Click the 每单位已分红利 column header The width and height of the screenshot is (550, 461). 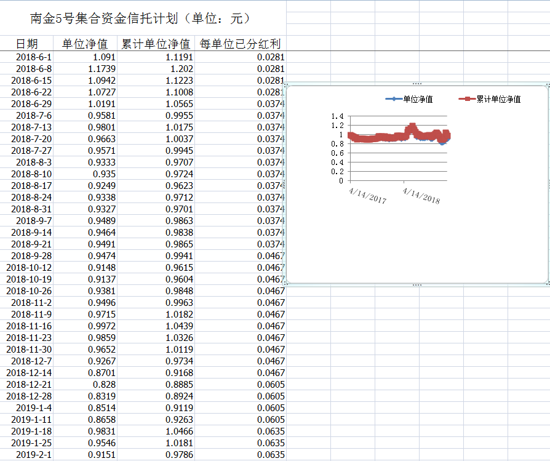tap(241, 44)
